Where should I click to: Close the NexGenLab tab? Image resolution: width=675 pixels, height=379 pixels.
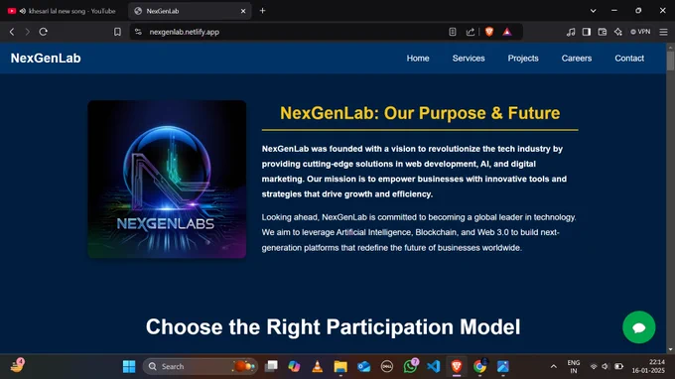point(243,11)
